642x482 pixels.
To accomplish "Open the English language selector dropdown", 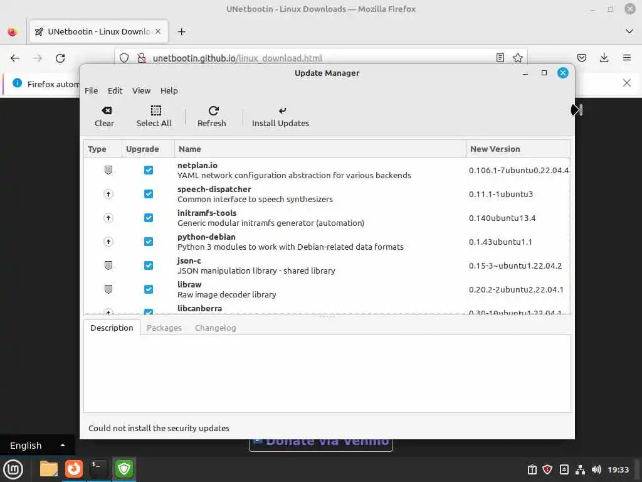I will (37, 445).
